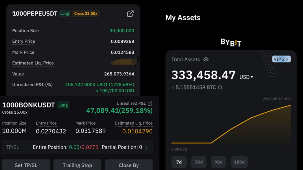Click the Trailing Stop button

tap(77, 165)
